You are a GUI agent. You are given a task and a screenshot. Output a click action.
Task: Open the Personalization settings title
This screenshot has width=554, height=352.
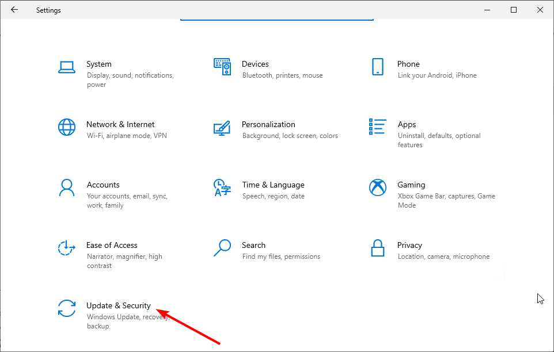click(268, 124)
